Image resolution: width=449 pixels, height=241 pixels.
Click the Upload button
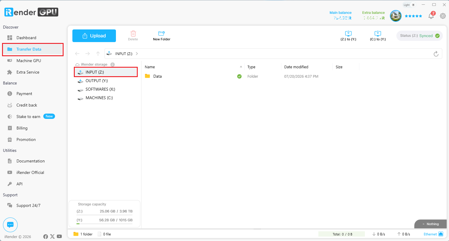[x=94, y=36]
